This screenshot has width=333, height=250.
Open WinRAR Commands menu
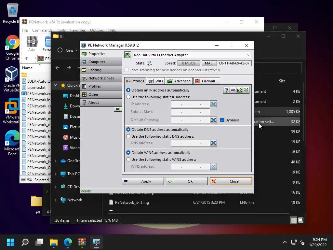42,30
